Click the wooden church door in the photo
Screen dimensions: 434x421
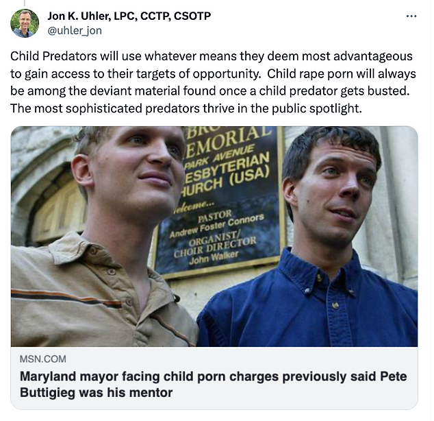click(x=59, y=210)
